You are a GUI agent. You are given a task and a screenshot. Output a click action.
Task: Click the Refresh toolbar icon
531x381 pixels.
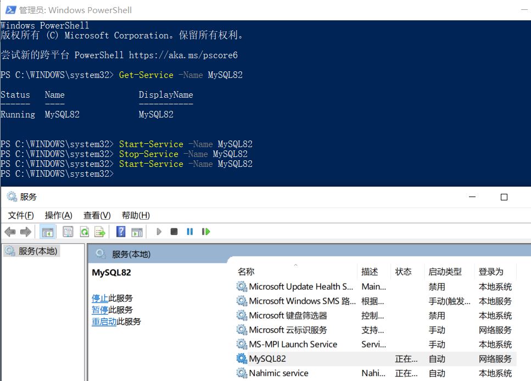pos(85,232)
